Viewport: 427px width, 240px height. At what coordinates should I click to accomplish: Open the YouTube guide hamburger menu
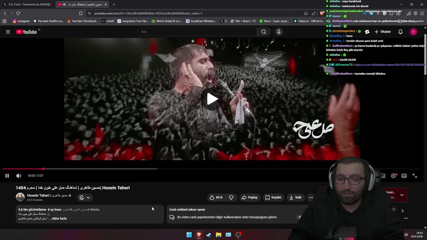(x=8, y=32)
